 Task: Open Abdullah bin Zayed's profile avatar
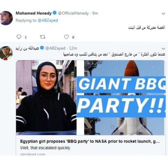[6, 53]
